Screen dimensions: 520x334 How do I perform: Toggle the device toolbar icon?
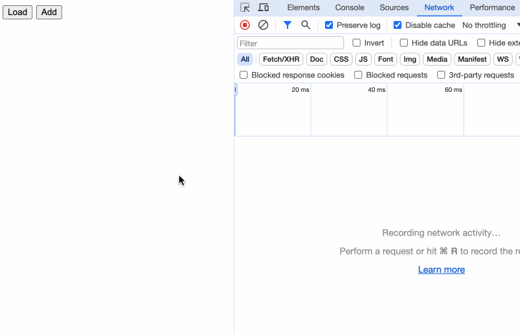[x=263, y=8]
